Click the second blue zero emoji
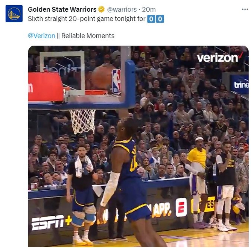 (160, 19)
